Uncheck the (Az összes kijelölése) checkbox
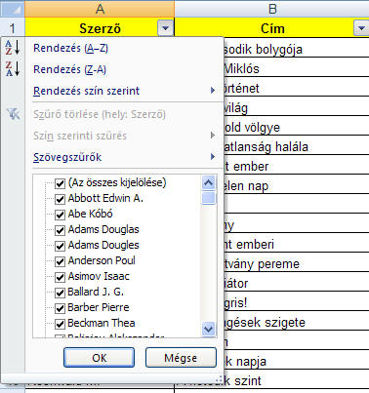This screenshot has height=393, width=369. pos(60,183)
